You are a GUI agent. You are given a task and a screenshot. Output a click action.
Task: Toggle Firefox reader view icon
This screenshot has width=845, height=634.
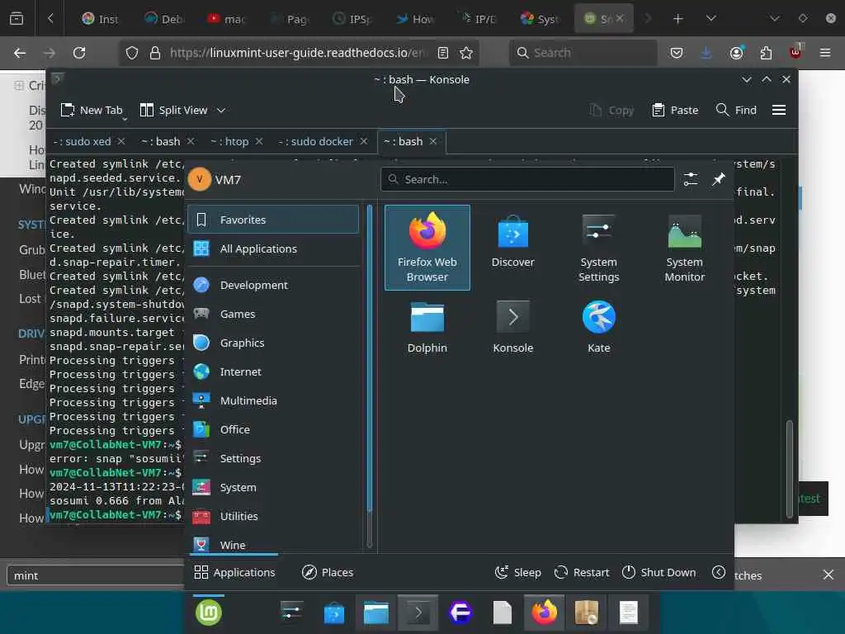tap(443, 53)
